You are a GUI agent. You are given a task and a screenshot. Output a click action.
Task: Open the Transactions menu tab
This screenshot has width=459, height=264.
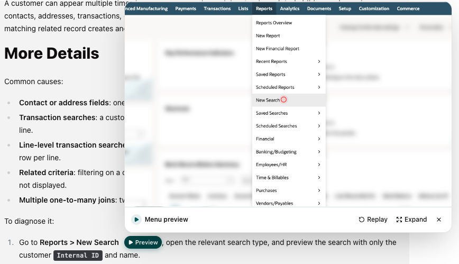pos(217,8)
